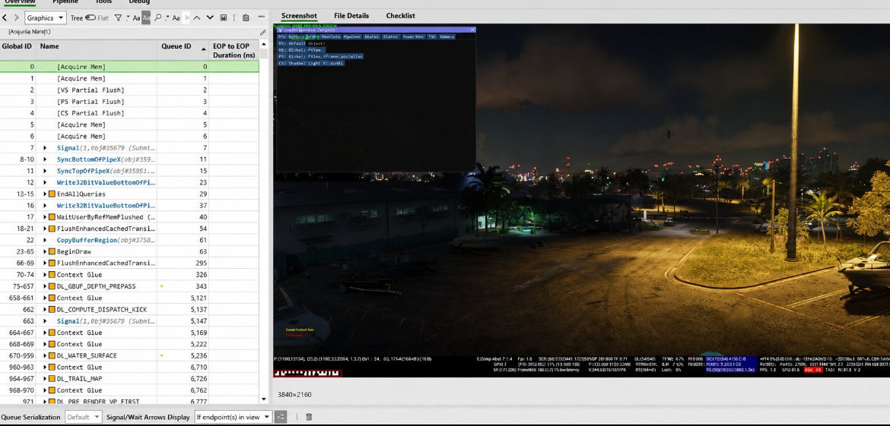Expand the SyncBottomOfPipeX row
Screen dimensions: 890x426
(45, 159)
